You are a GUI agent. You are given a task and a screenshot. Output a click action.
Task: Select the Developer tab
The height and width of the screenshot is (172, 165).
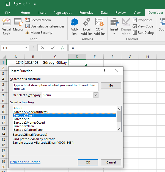pyautogui.click(x=156, y=13)
